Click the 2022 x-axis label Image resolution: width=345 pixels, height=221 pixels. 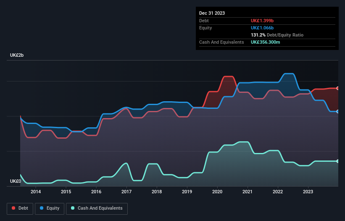pos(278,192)
